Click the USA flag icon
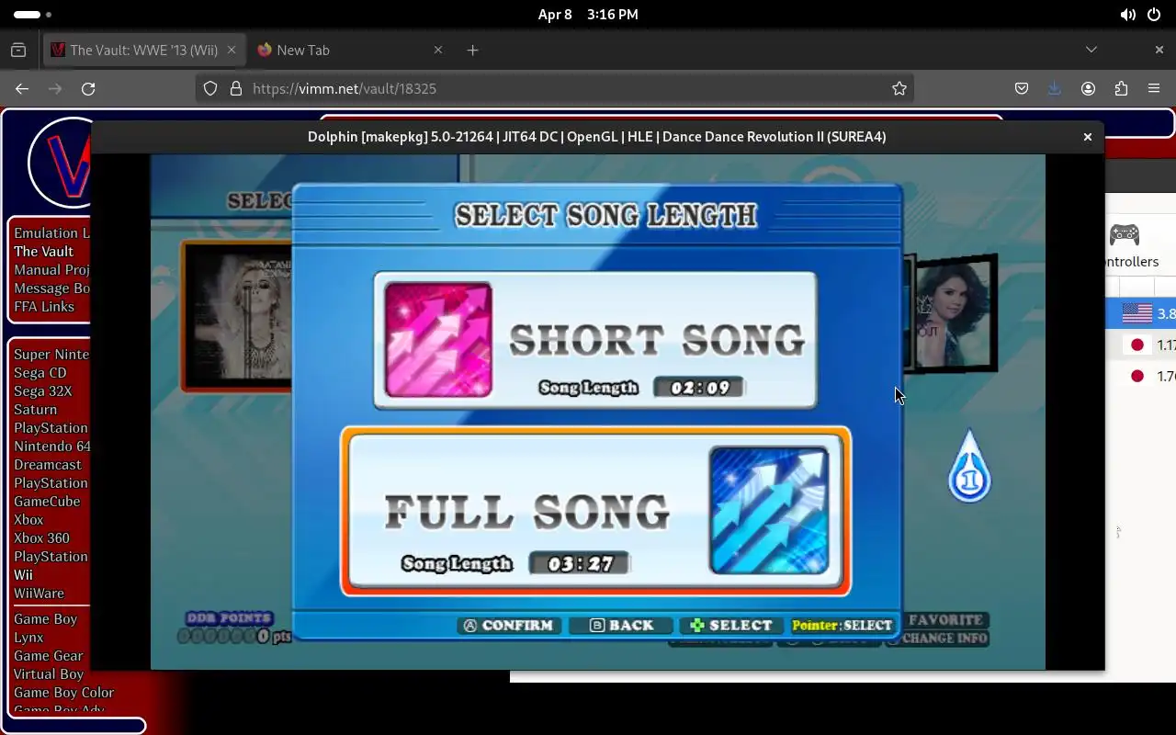1176x735 pixels. click(x=1137, y=313)
